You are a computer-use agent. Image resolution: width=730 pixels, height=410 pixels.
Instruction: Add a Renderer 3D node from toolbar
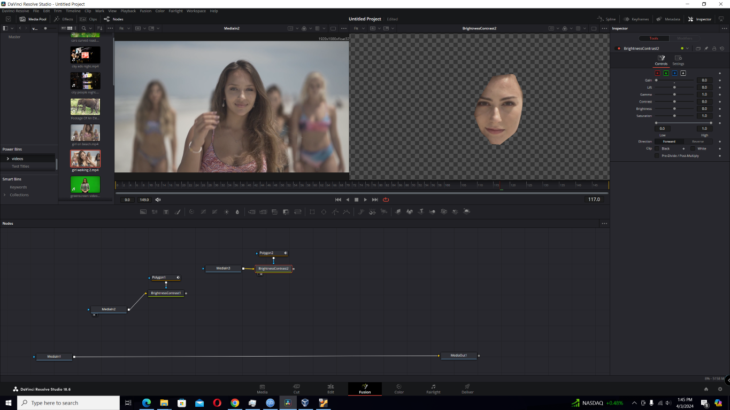tap(467, 212)
